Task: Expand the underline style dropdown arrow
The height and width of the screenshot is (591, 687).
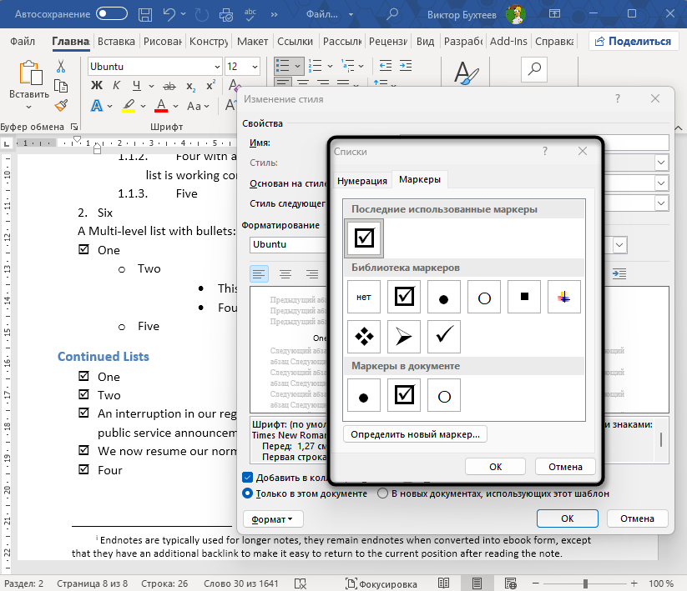Action: point(151,86)
